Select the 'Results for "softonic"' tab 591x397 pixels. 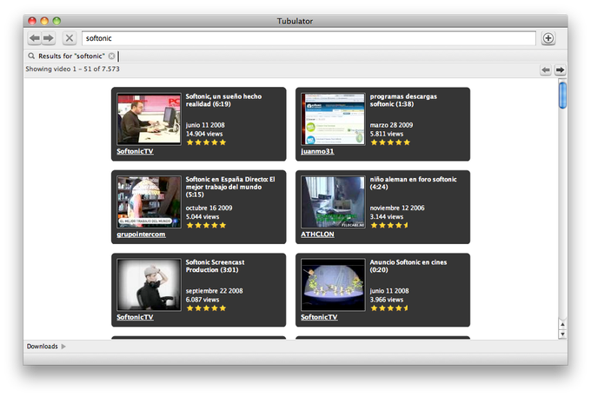point(71,56)
